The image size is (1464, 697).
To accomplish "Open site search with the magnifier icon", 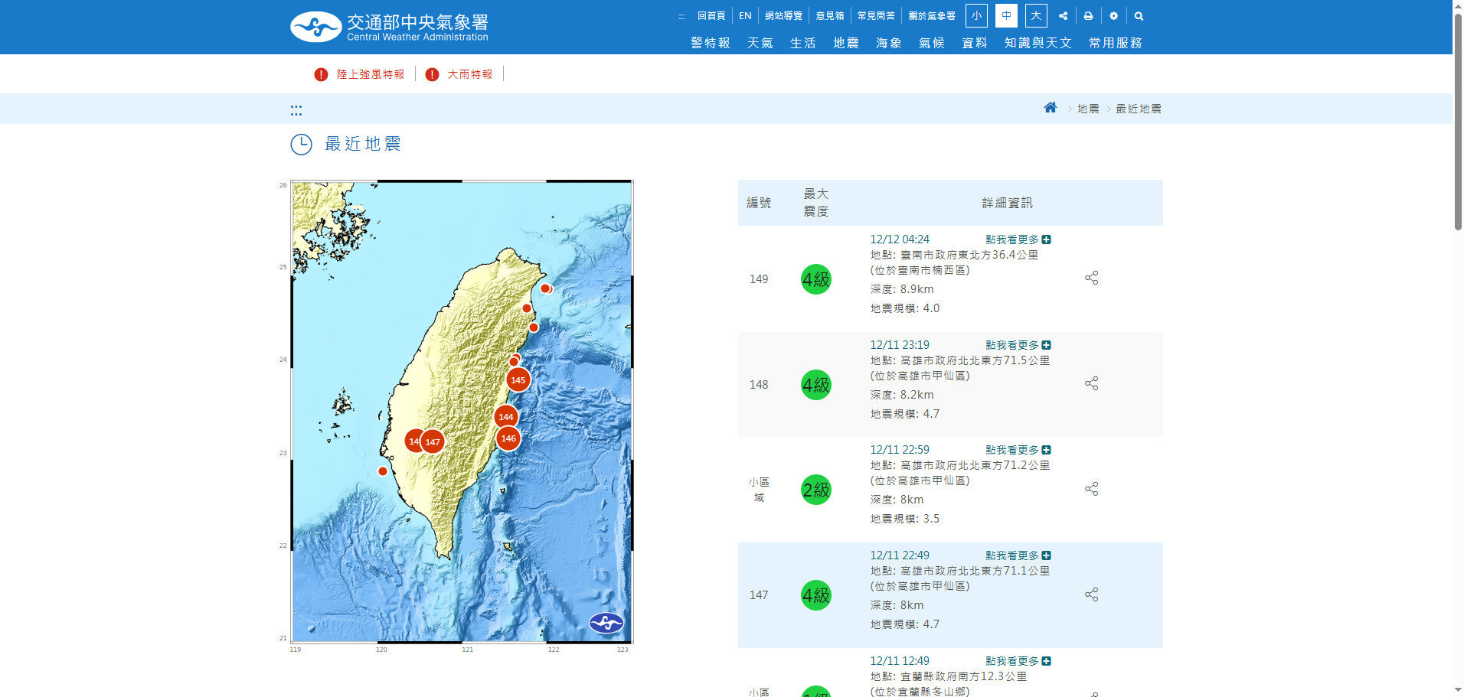I will 1139,16.
